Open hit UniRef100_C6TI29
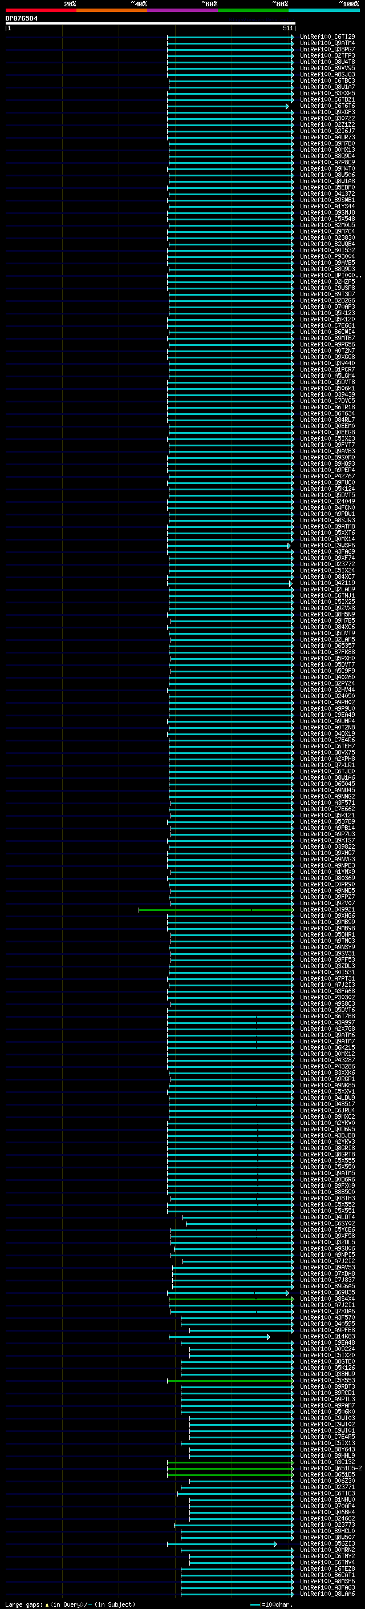 pos(327,37)
